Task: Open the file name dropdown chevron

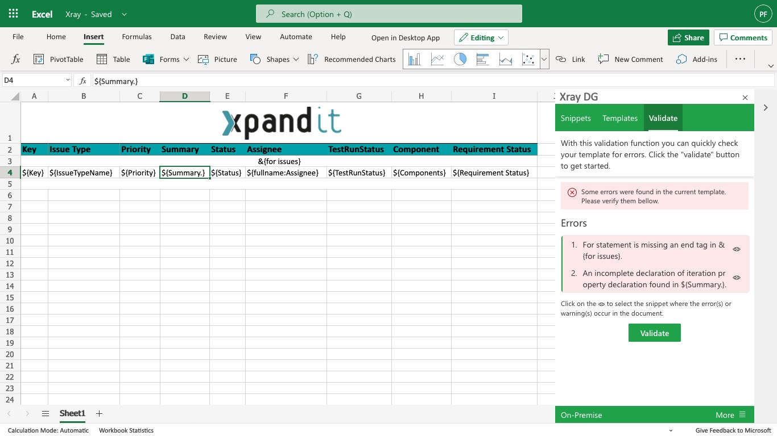Action: coord(124,14)
